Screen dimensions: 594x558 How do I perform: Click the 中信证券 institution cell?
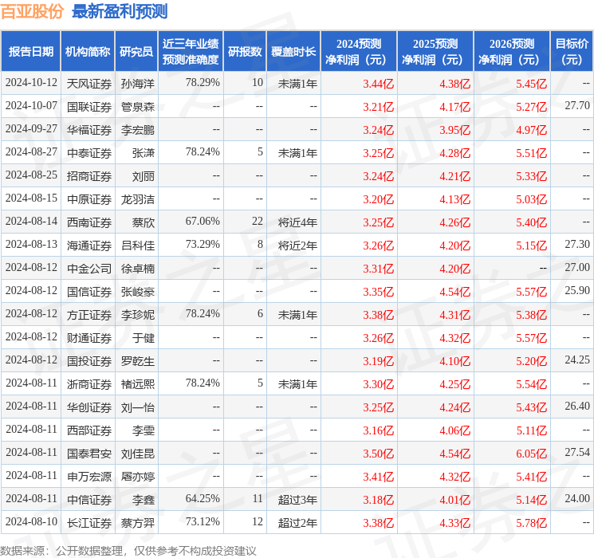point(89,500)
